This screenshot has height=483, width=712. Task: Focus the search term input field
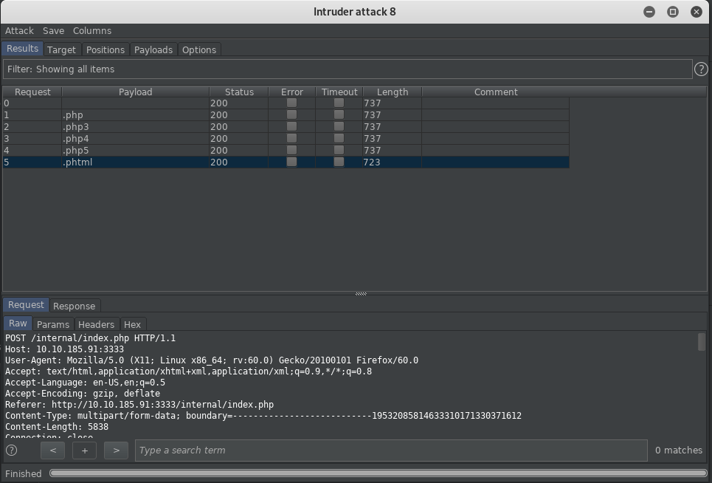tap(391, 451)
